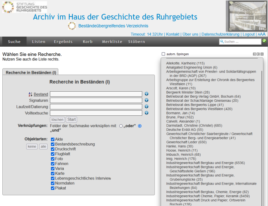Open the Datenschutzerklärung link
268x206 pixels.
[x=220, y=34]
